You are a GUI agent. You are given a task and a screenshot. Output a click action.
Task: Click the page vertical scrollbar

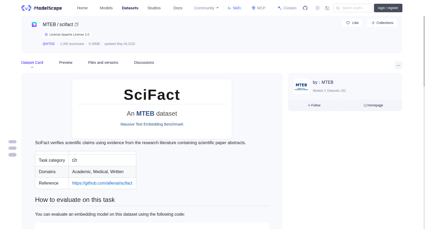pyautogui.click(x=424, y=51)
